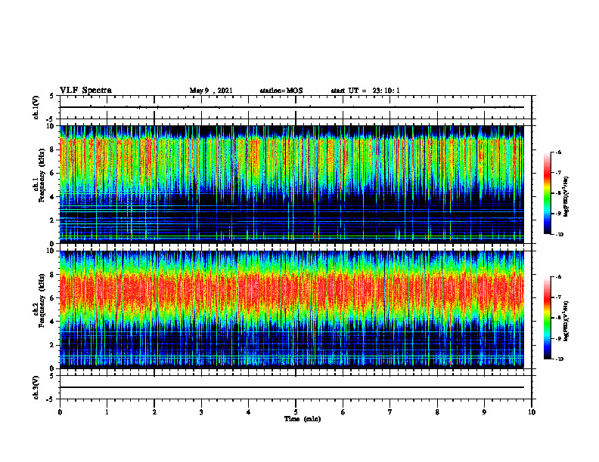Click the "Time (min)" x-axis label
Screen dimensions: 599x462
point(303,419)
